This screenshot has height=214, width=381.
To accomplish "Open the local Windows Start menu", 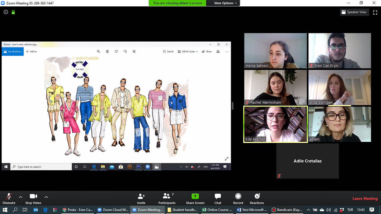I will (x=5, y=210).
